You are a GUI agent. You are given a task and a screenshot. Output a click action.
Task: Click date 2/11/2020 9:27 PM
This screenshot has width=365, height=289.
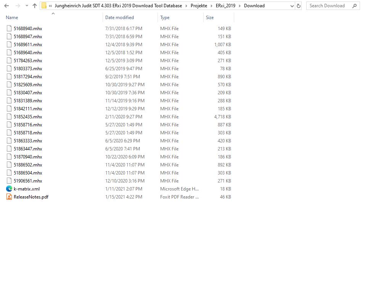(124, 116)
